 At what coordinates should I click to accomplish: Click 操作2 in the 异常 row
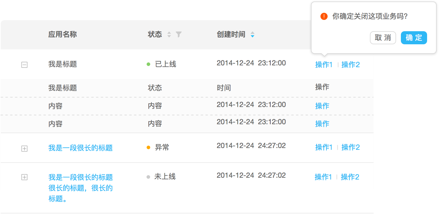tap(351, 147)
